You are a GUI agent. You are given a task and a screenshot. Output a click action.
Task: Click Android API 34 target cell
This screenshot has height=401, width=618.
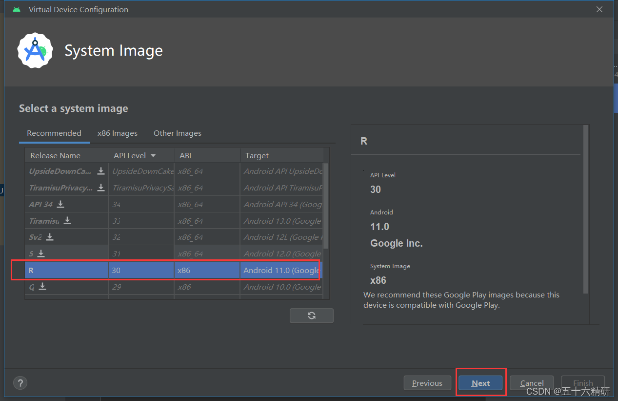point(281,204)
